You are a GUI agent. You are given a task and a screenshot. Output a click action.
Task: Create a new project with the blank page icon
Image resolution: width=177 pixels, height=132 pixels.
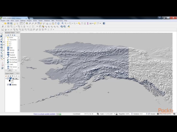tap(2, 23)
